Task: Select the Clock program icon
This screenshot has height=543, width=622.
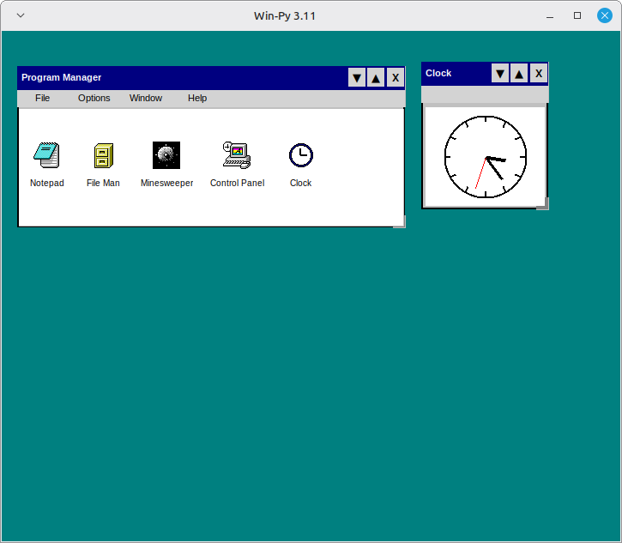Action: pyautogui.click(x=300, y=155)
